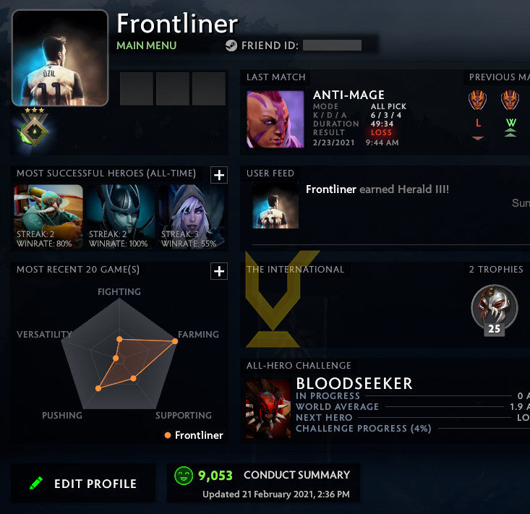The image size is (530, 514).
Task: Expand Most Recent 20 Games plus button
Action: point(219,271)
